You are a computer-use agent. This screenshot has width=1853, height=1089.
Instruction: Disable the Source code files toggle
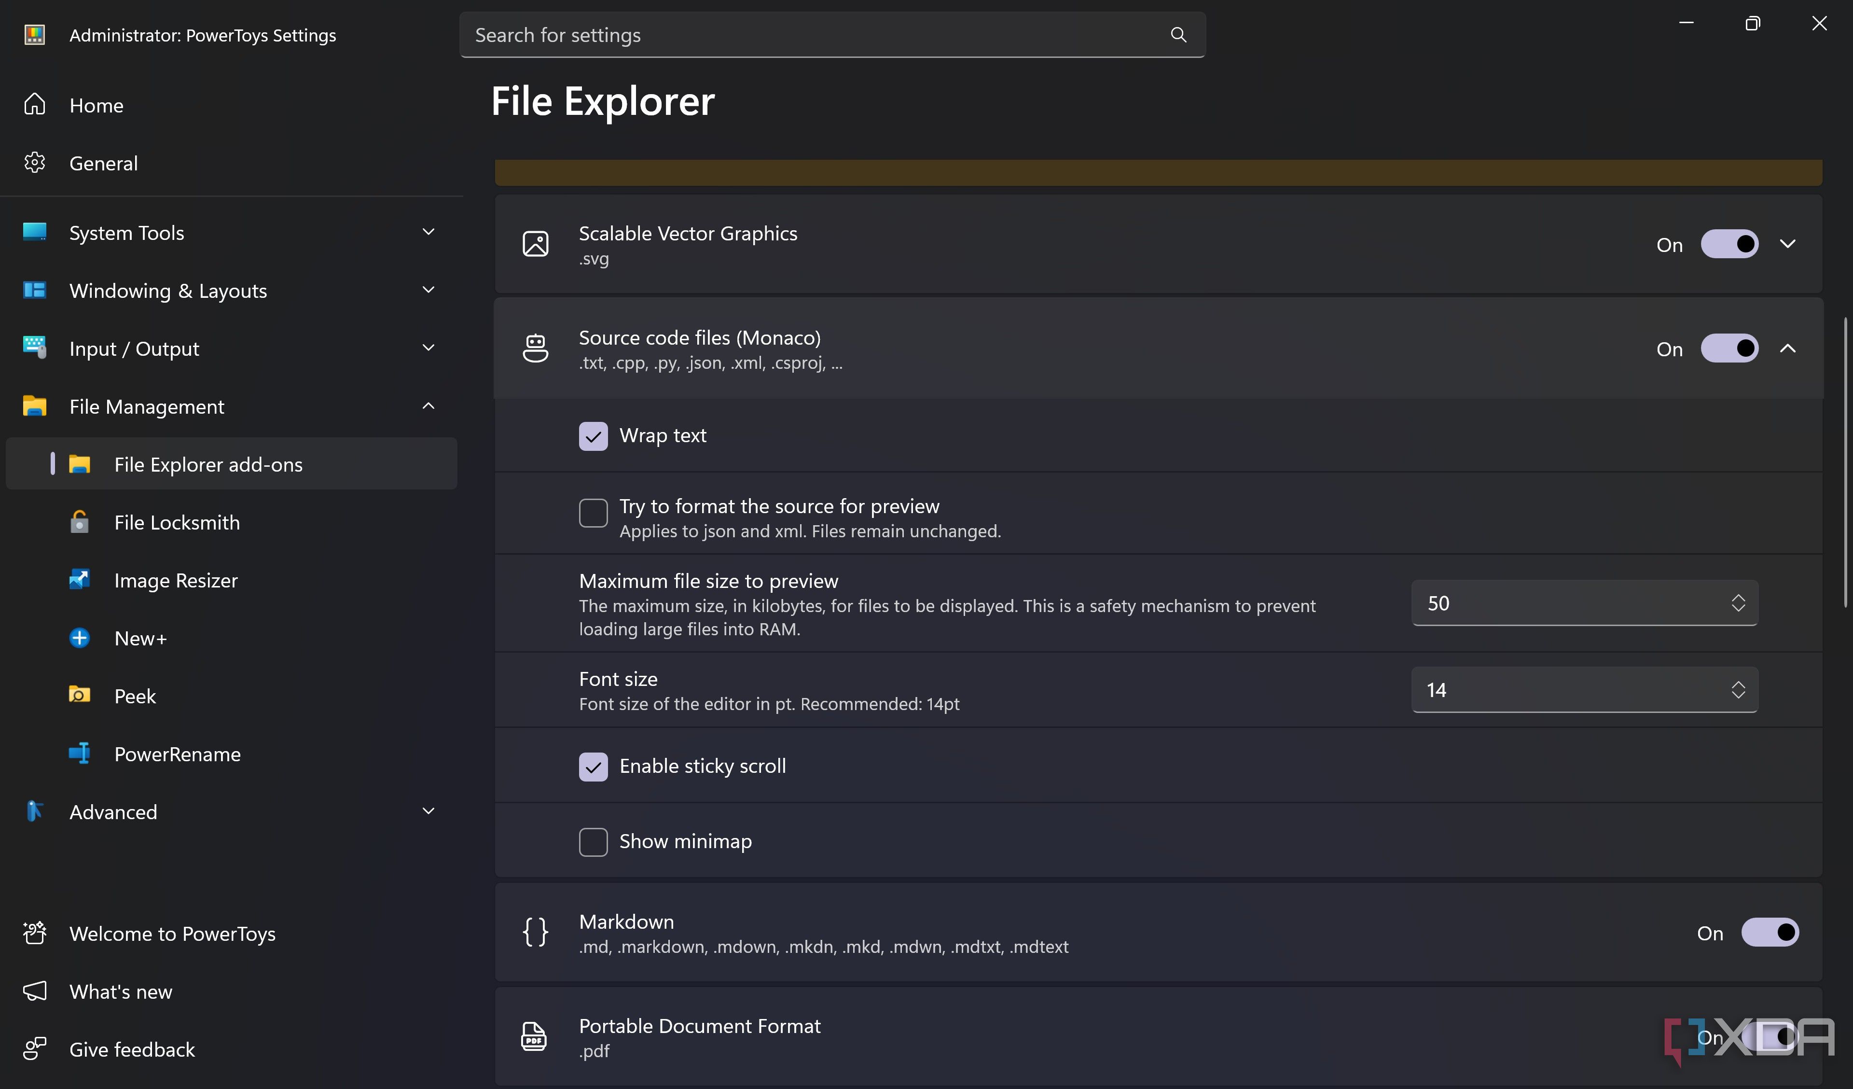pos(1729,349)
